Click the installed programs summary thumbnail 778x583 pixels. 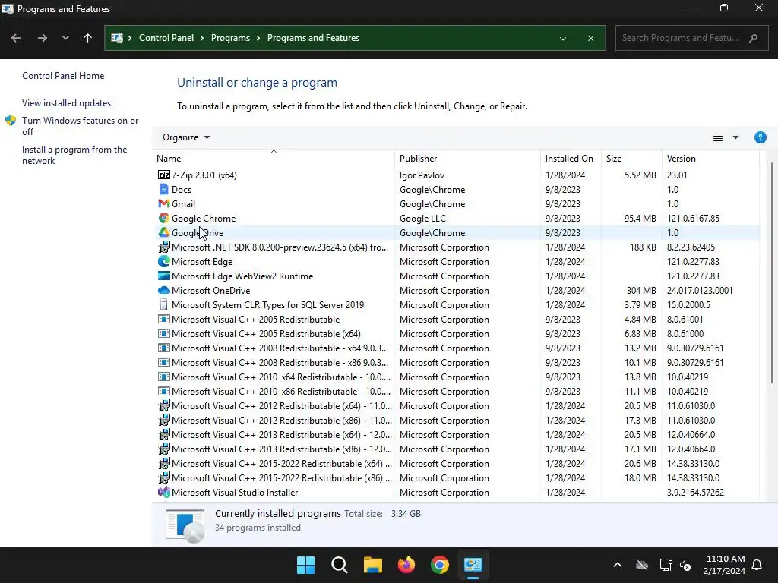point(185,525)
